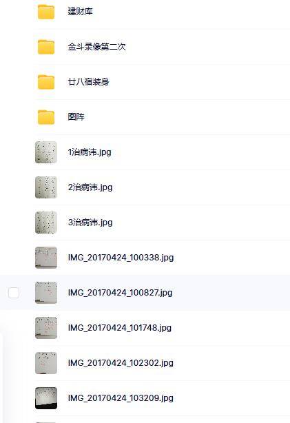Click the 2治病讳.jpg thumbnail
290x423 pixels.
coord(46,187)
